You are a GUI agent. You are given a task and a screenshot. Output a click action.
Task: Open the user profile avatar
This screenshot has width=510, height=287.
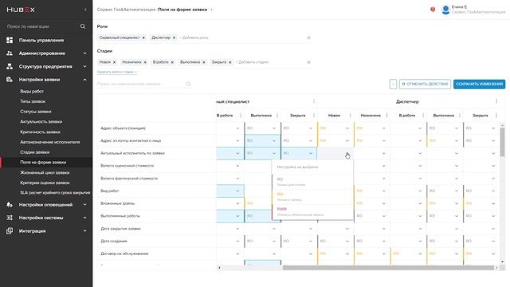click(x=445, y=10)
